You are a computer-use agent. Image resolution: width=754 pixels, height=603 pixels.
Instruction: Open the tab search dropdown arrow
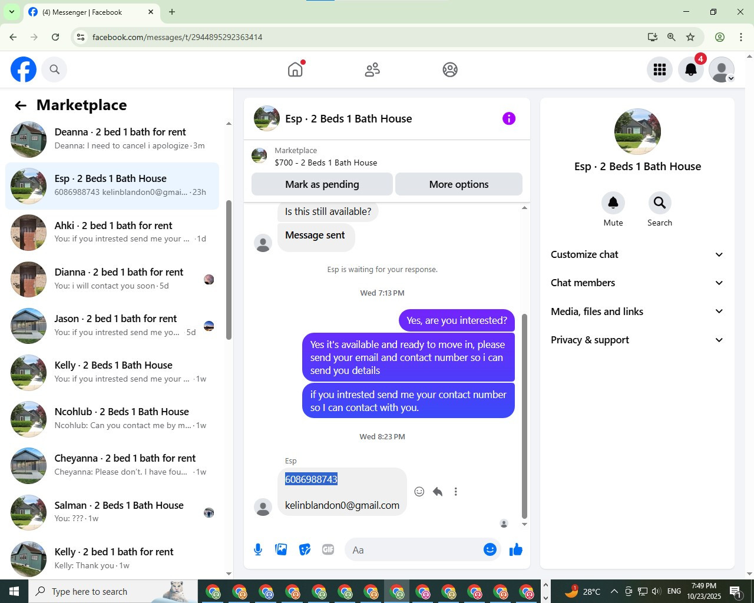click(11, 12)
